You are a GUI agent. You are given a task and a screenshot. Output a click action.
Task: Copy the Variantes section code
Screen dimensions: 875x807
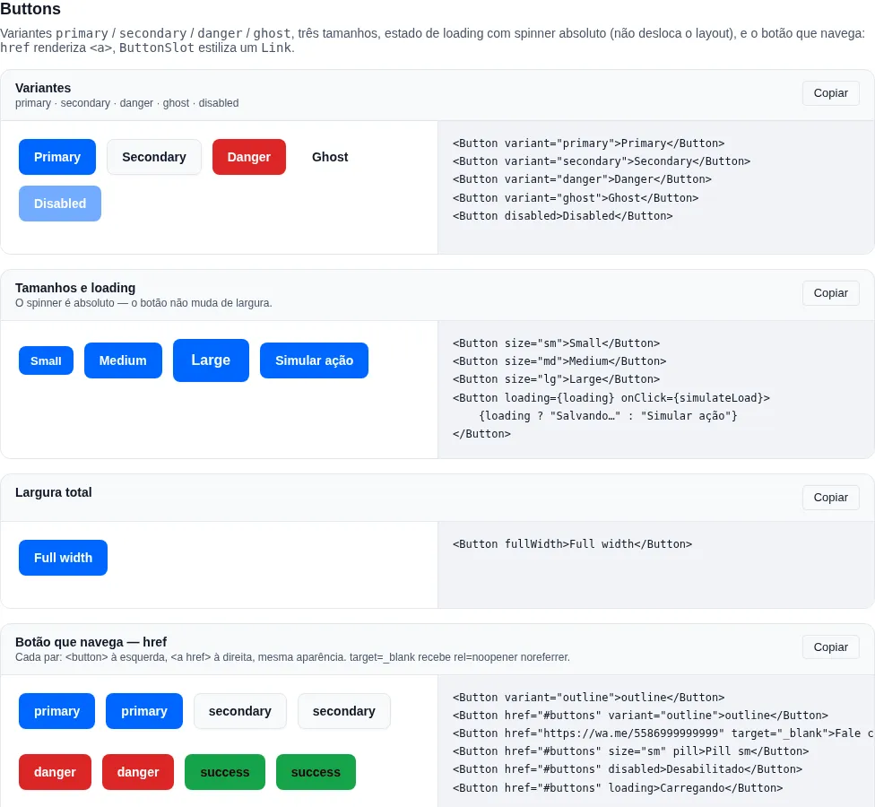pos(830,93)
